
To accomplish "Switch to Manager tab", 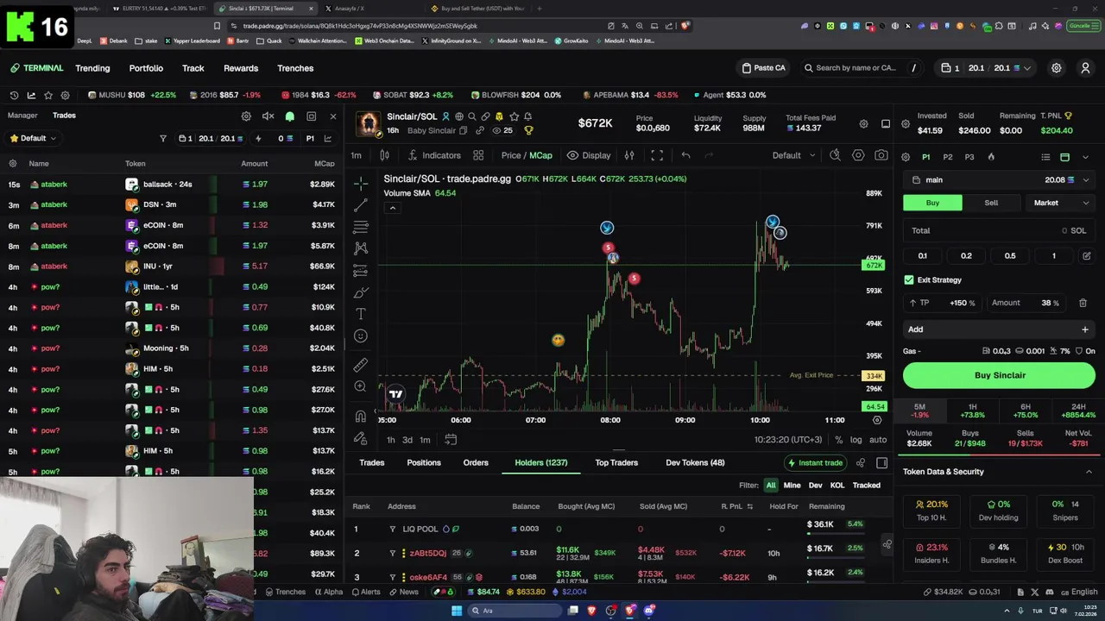I will [x=22, y=116].
